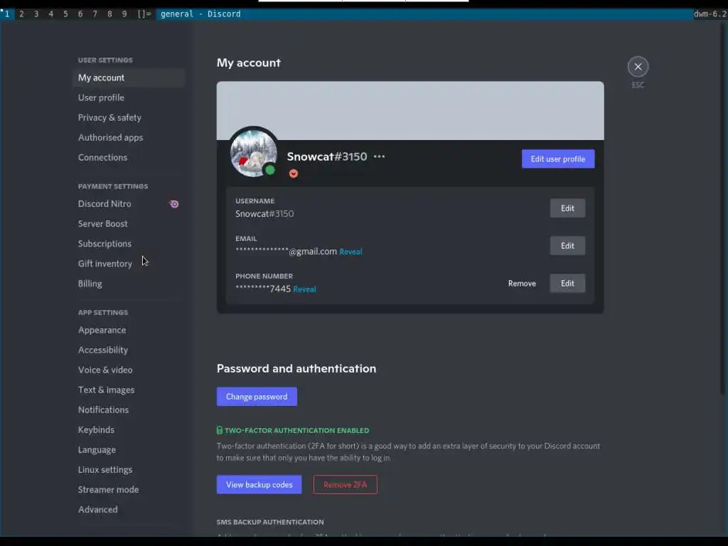Switch to dwm workspace tag 5
The image size is (728, 546).
65,14
